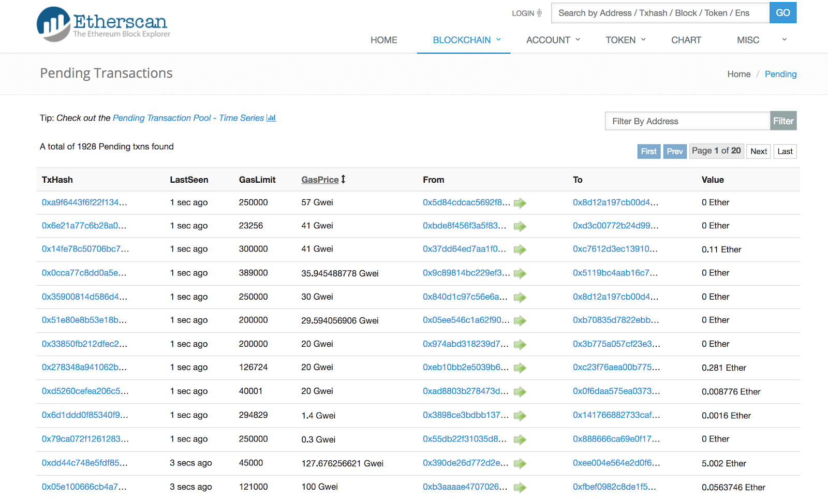Focus the Filter By Address field
Viewport: 828px width, 499px height.
(x=688, y=121)
